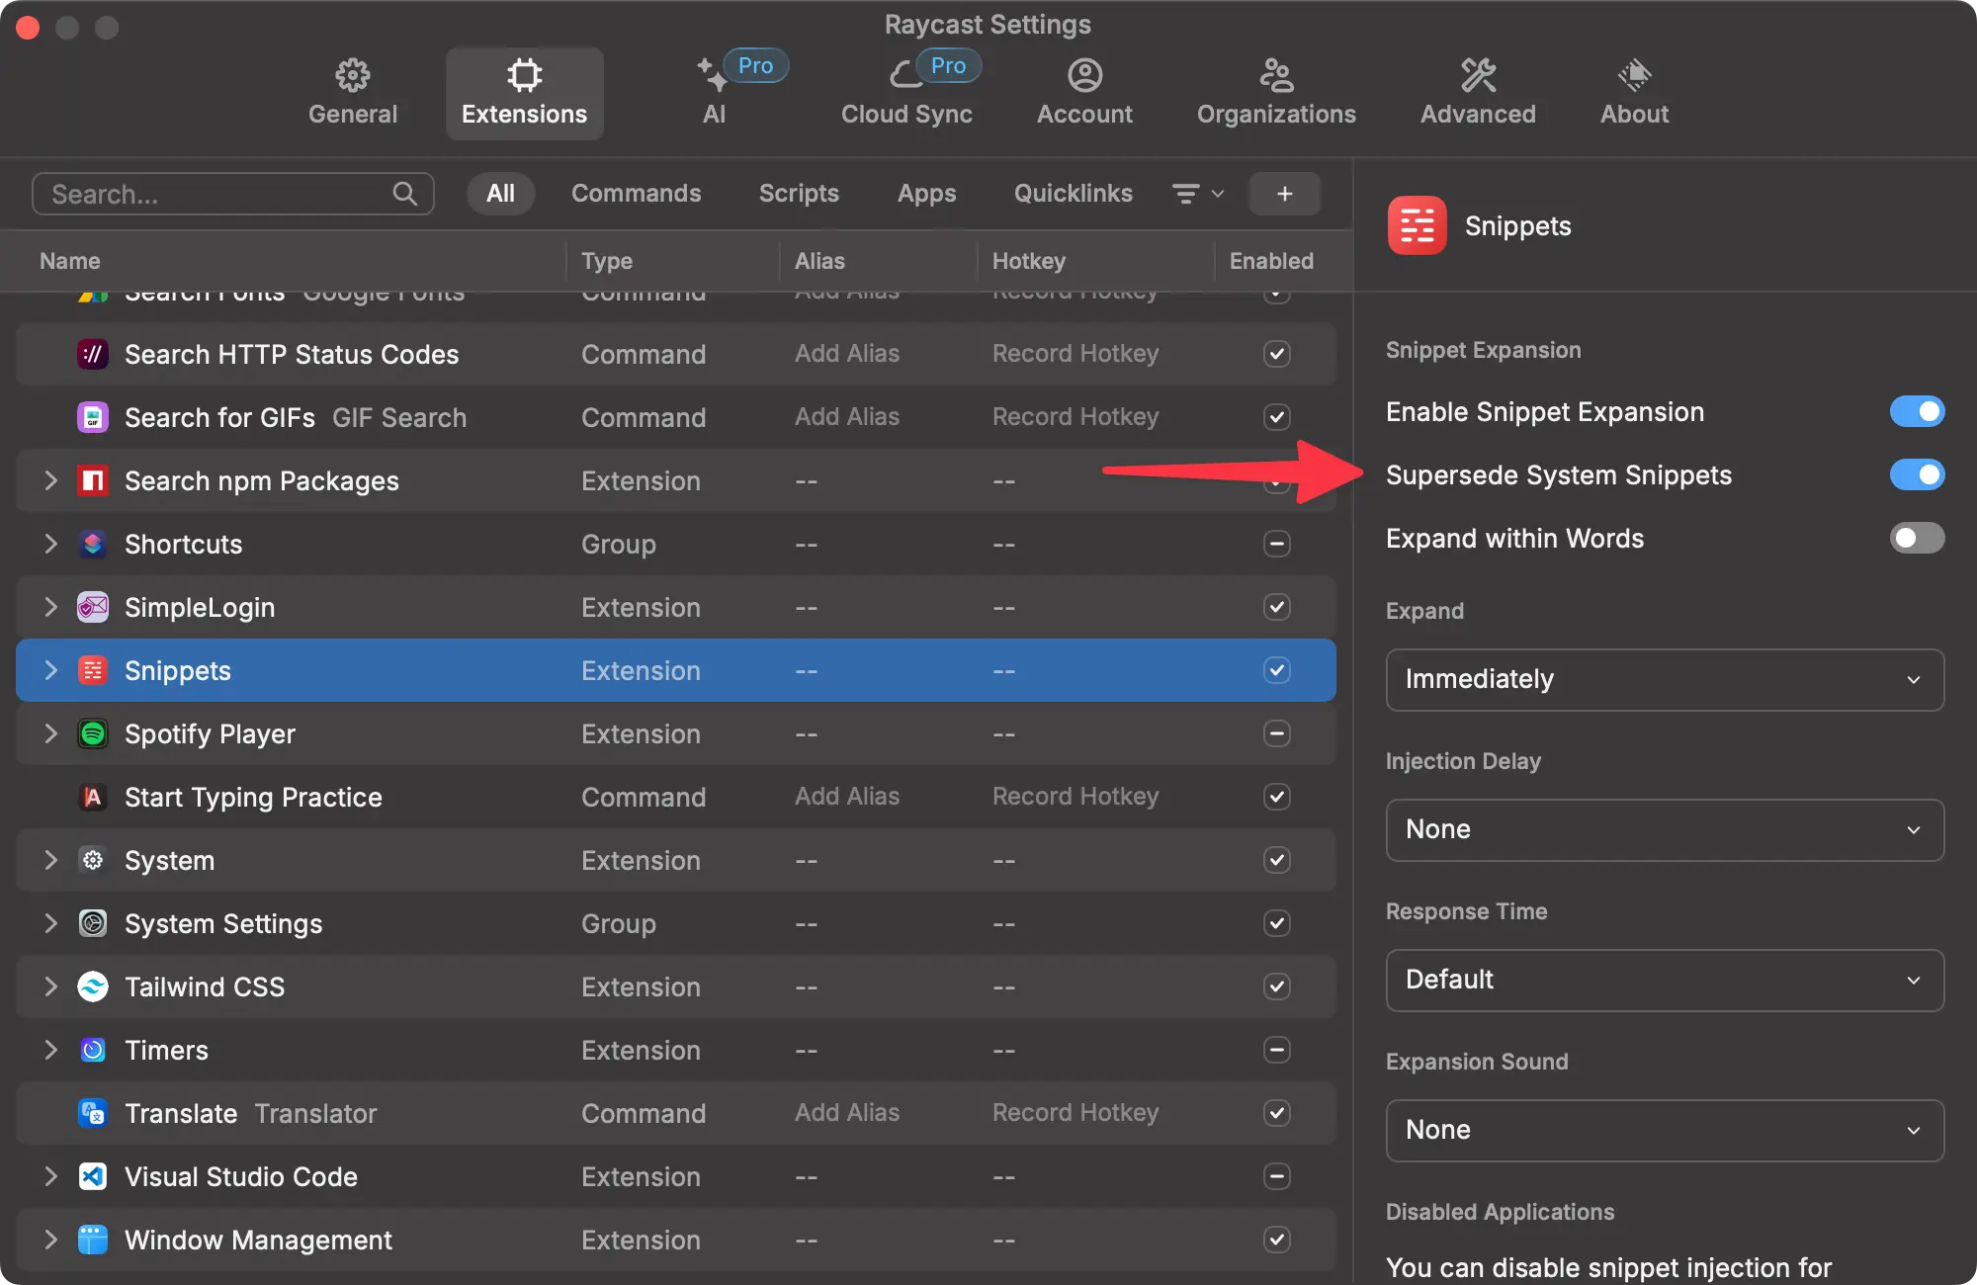
Task: Go to the Account tab
Action: point(1084,93)
